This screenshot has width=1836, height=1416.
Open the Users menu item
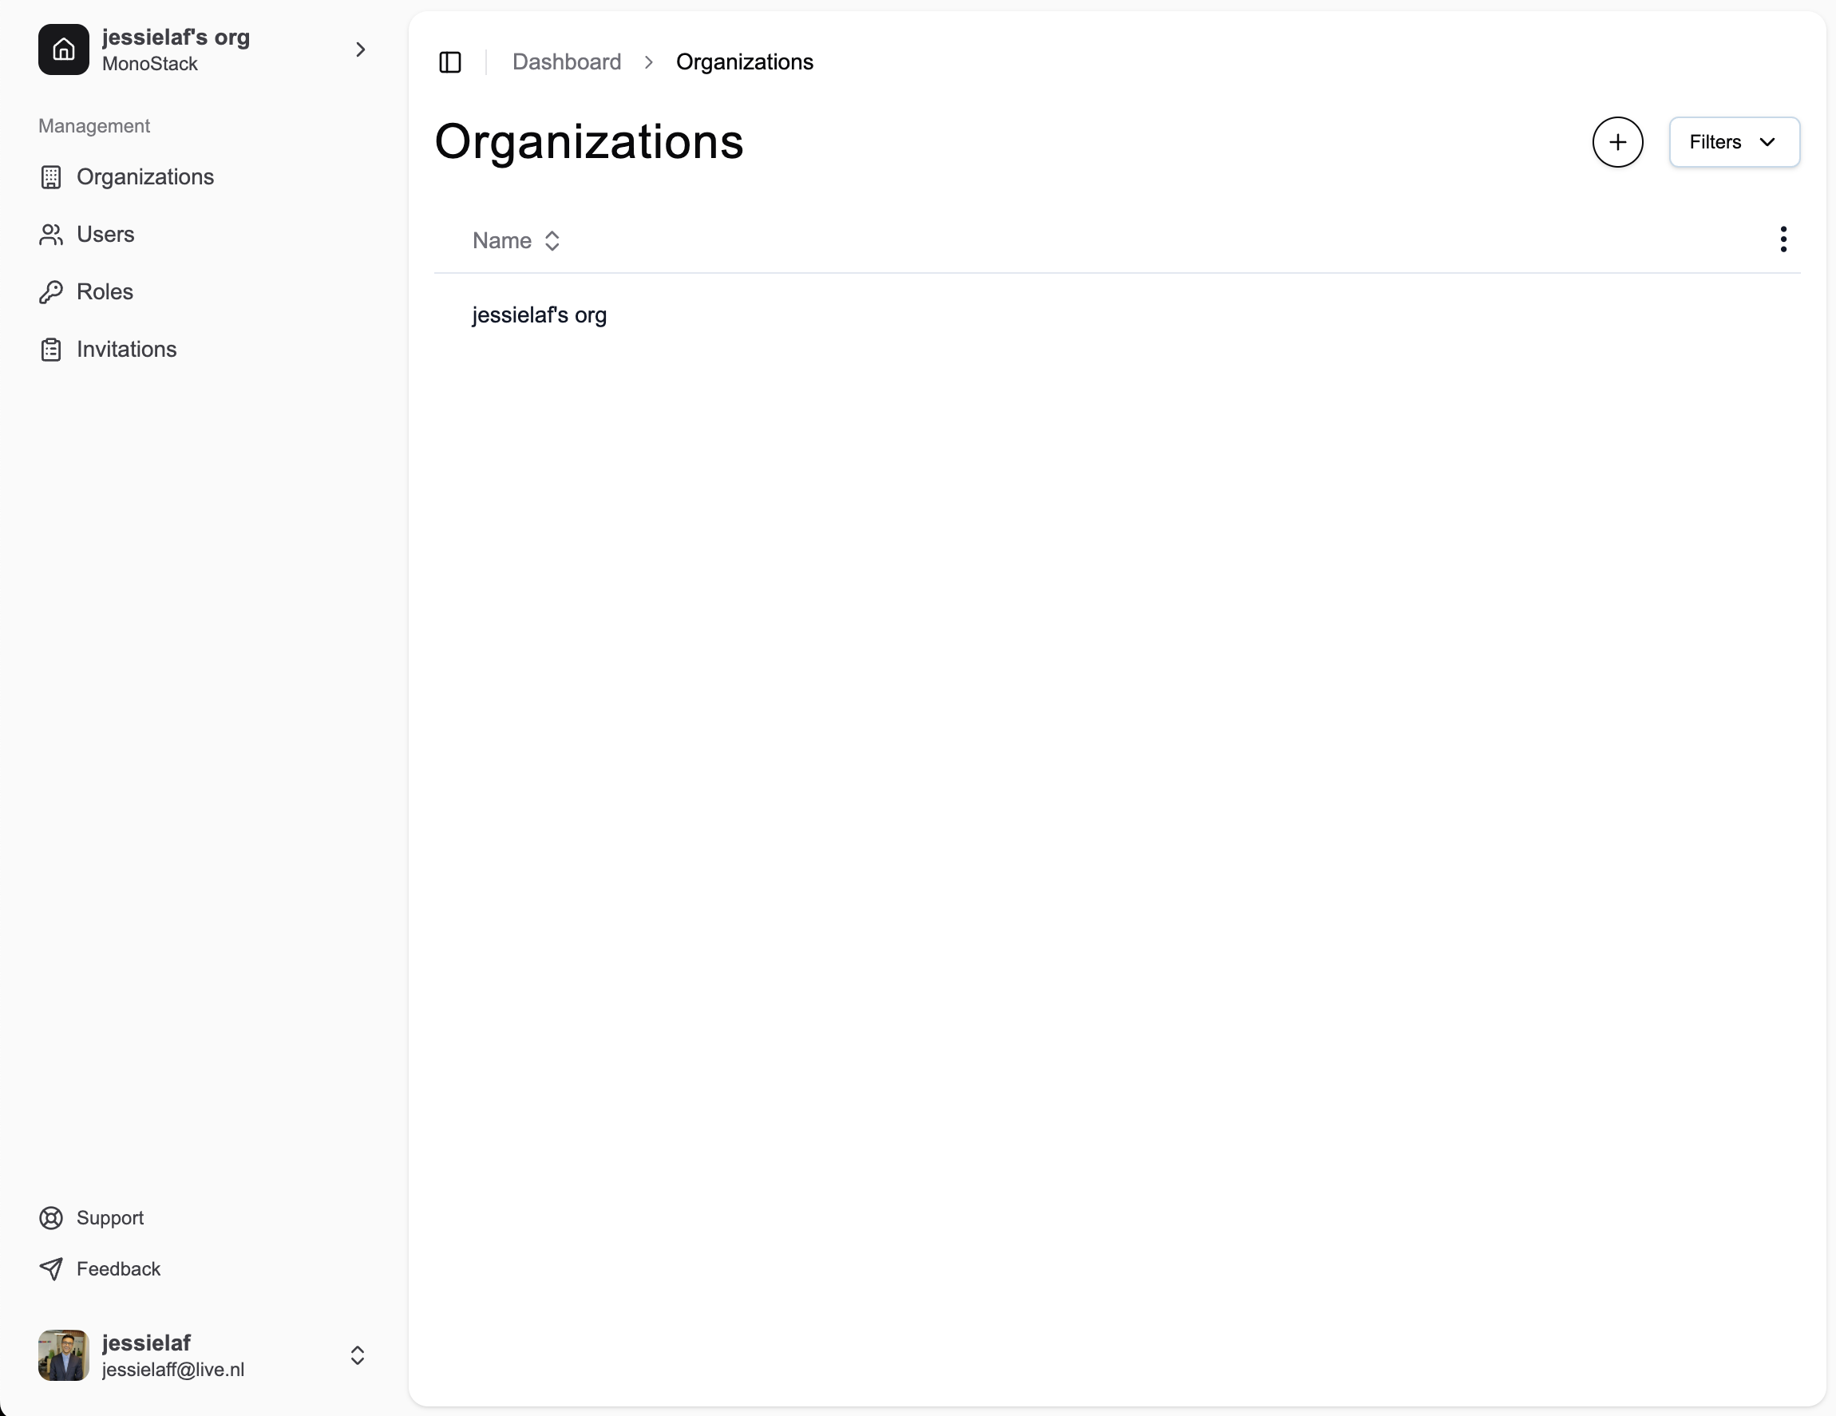point(106,235)
